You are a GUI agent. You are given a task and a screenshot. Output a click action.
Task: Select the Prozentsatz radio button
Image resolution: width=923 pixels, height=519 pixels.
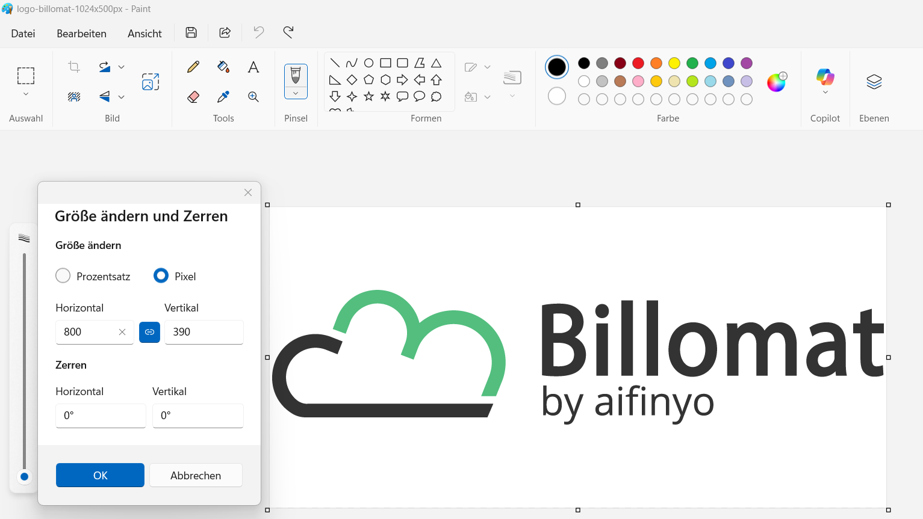click(63, 275)
